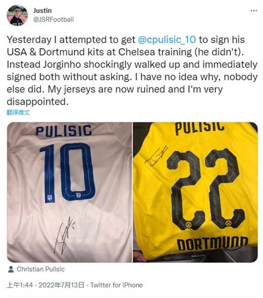
Task: Click the signature on the yellow jersey
Action: point(156,156)
